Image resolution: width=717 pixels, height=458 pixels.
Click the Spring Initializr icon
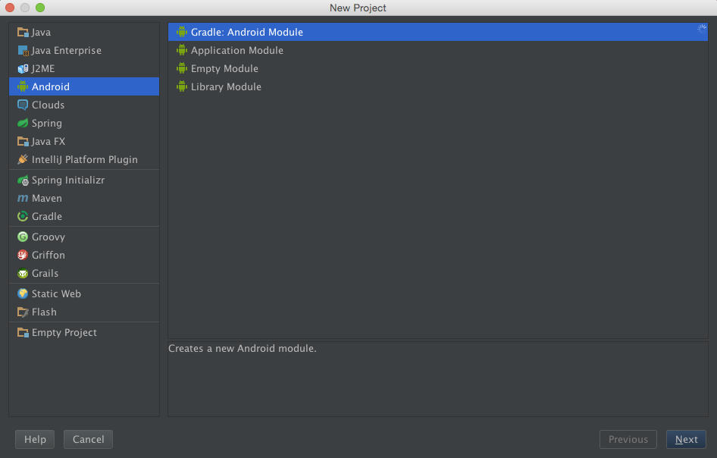point(23,180)
